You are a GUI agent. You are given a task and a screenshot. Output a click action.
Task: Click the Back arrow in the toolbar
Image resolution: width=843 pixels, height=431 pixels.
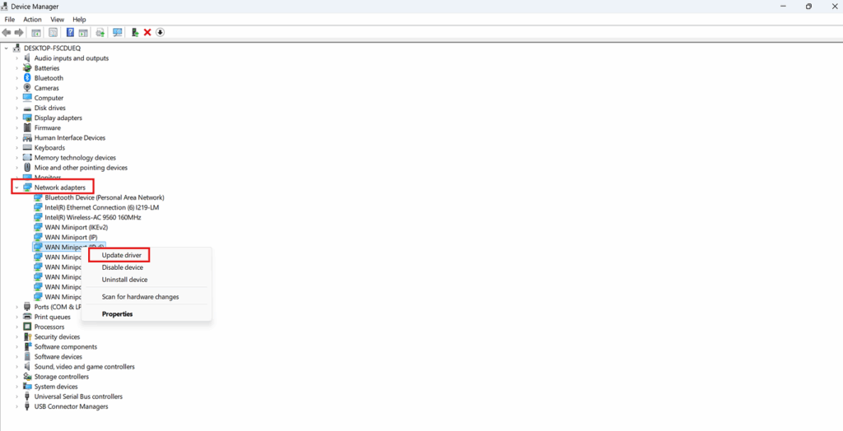[x=7, y=32]
